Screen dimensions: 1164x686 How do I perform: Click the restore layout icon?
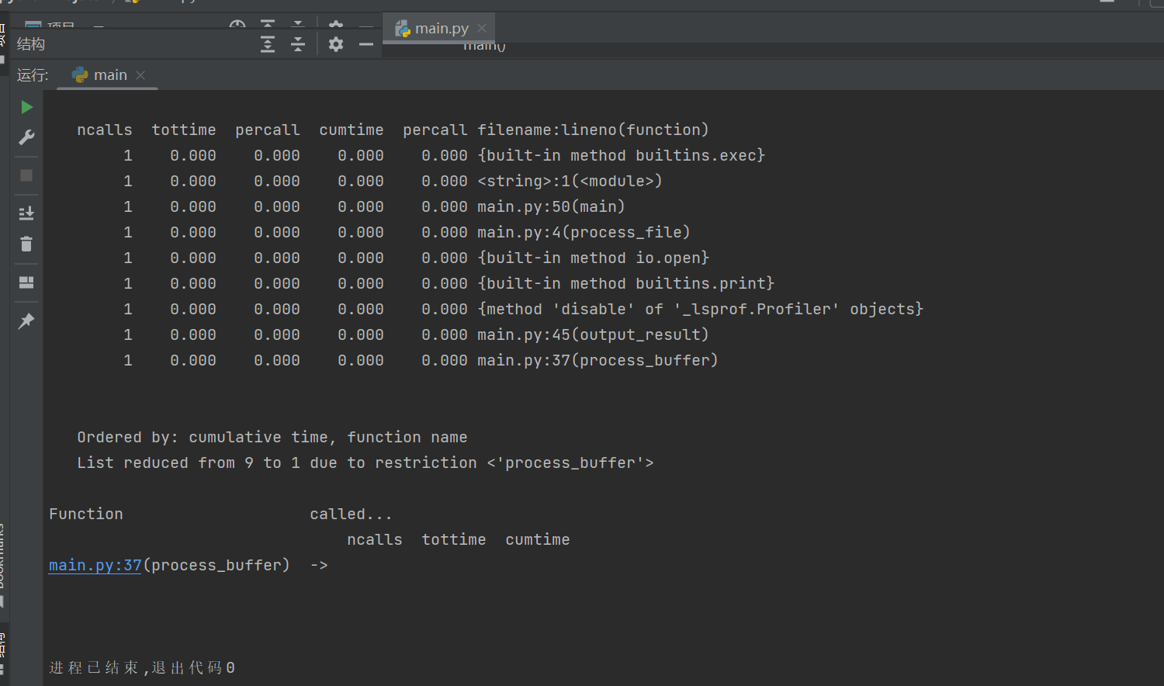click(x=26, y=282)
